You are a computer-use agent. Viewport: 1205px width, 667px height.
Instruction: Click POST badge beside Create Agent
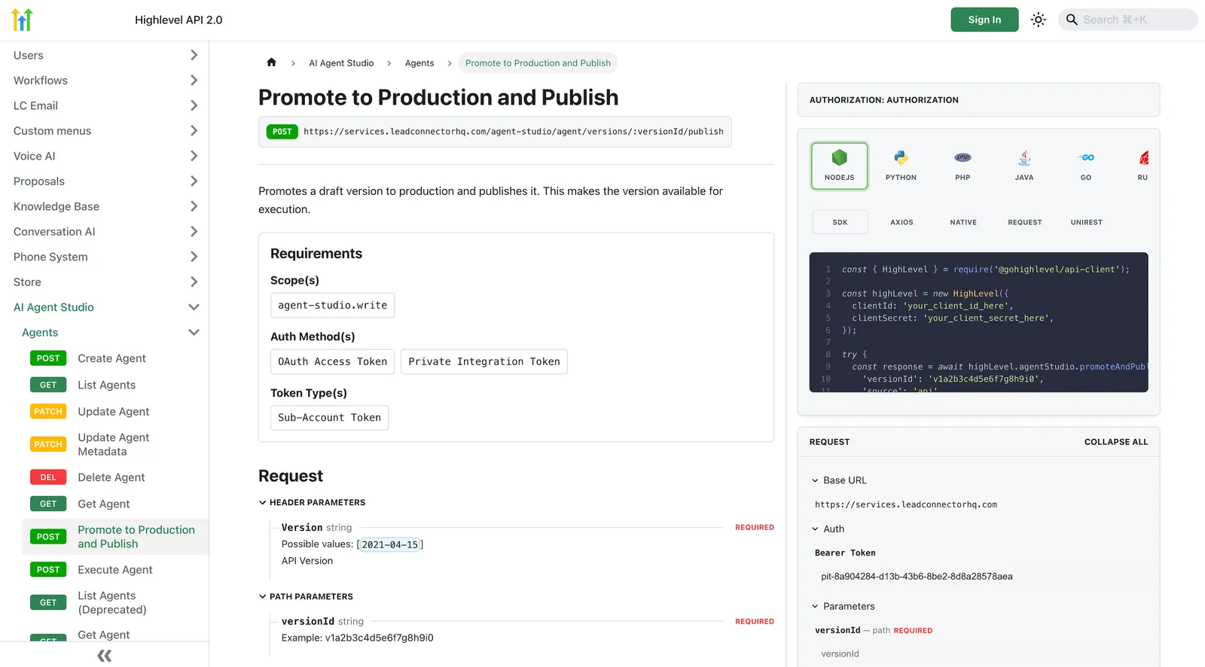[48, 358]
